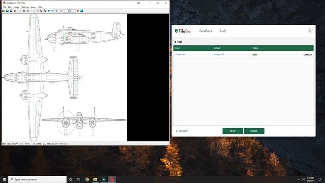325x183 pixels.
Task: Open image Information via the 'i' icon
Action: [x=37, y=11]
